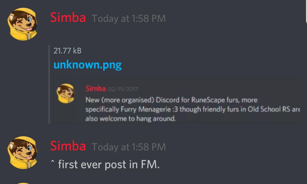Select the Simba username above the unknown.png attachment
The height and width of the screenshot is (184, 307).
coord(68,18)
